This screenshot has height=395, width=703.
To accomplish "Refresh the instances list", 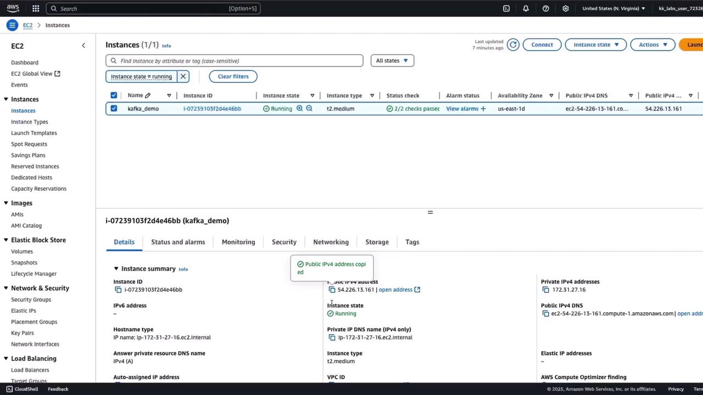I will (x=513, y=44).
